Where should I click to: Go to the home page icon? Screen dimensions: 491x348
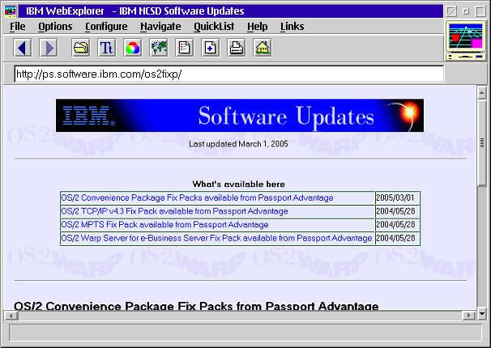coord(263,48)
